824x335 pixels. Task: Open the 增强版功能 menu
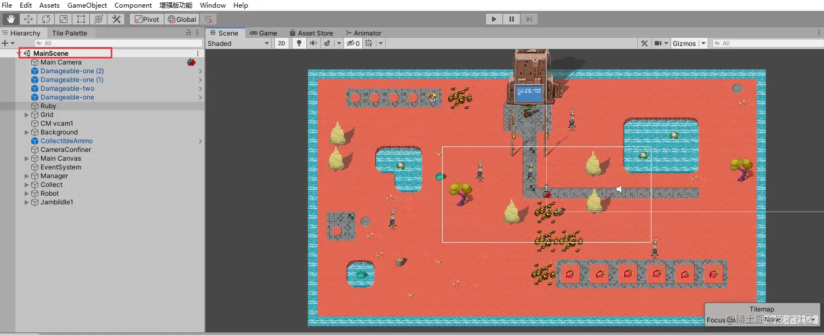click(176, 5)
